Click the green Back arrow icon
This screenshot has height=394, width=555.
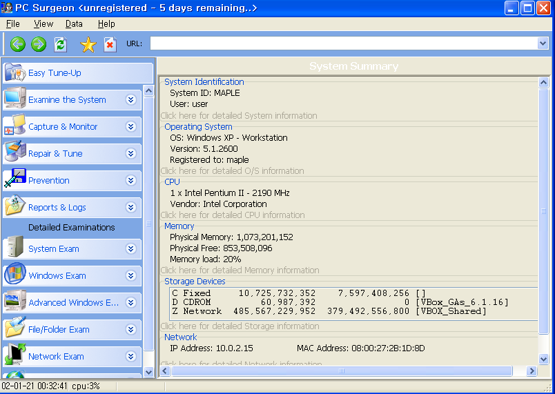[18, 44]
